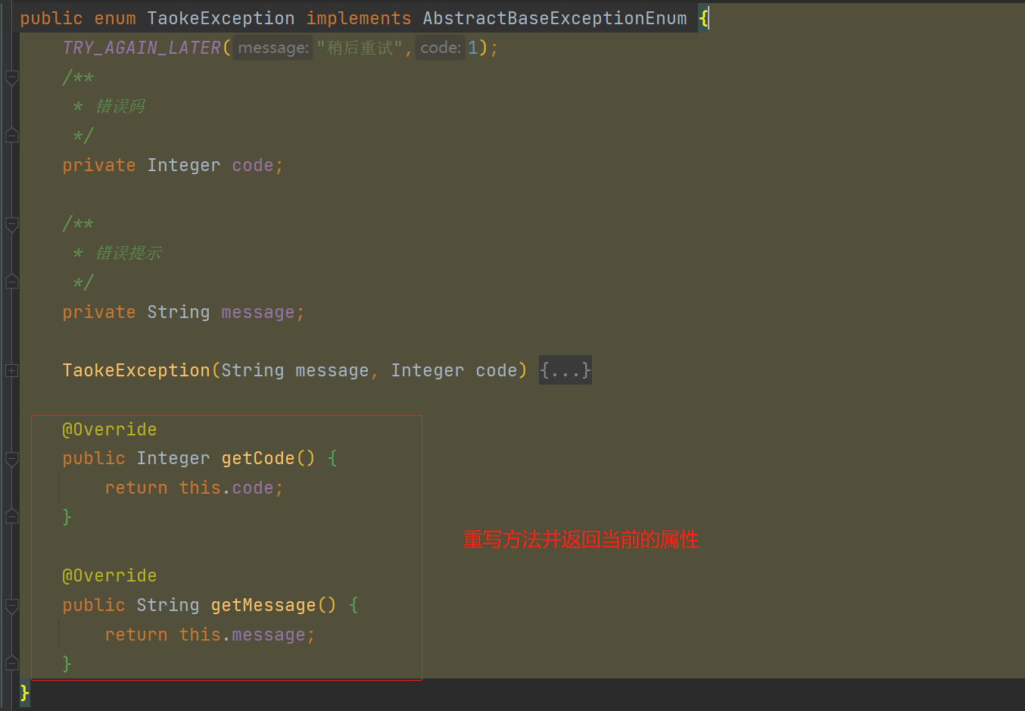Expand the folded {...} constructor body
The image size is (1025, 711).
(565, 370)
